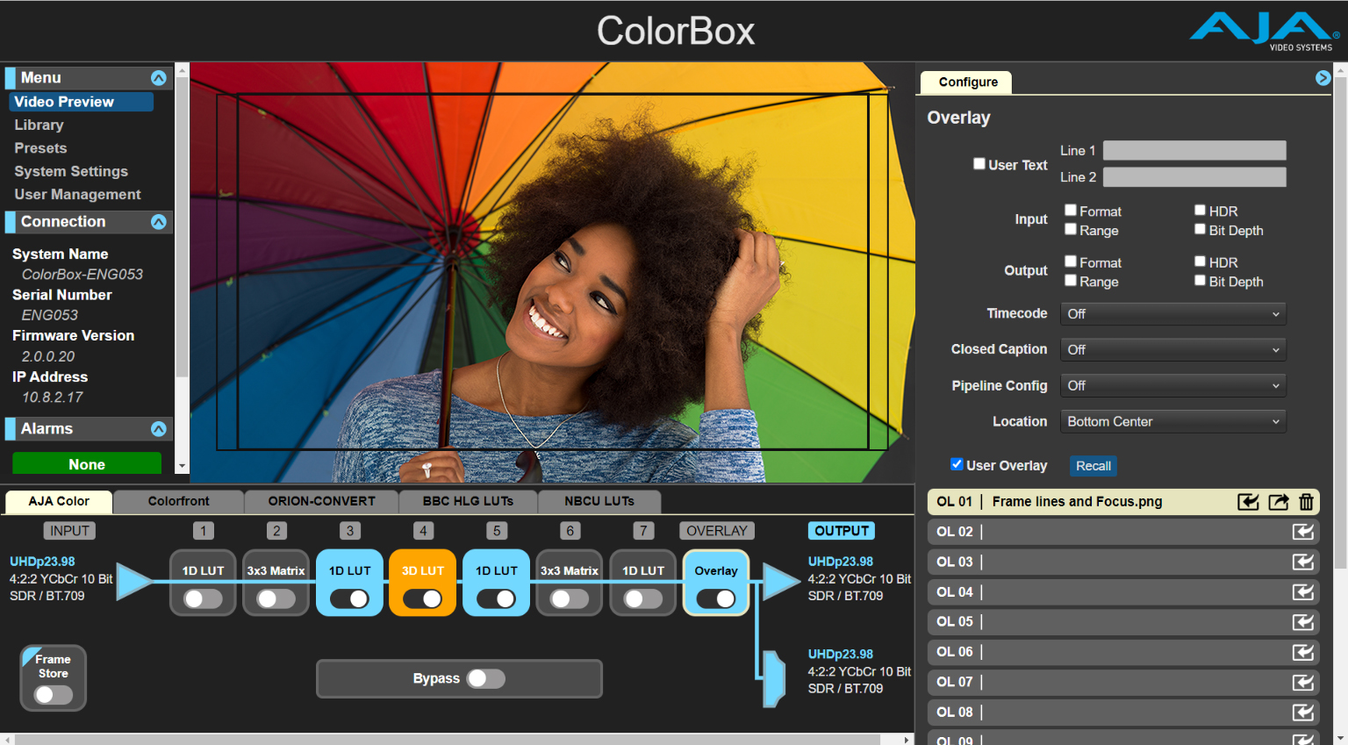Click the blue input arrow icon
This screenshot has height=745, width=1348.
click(134, 582)
